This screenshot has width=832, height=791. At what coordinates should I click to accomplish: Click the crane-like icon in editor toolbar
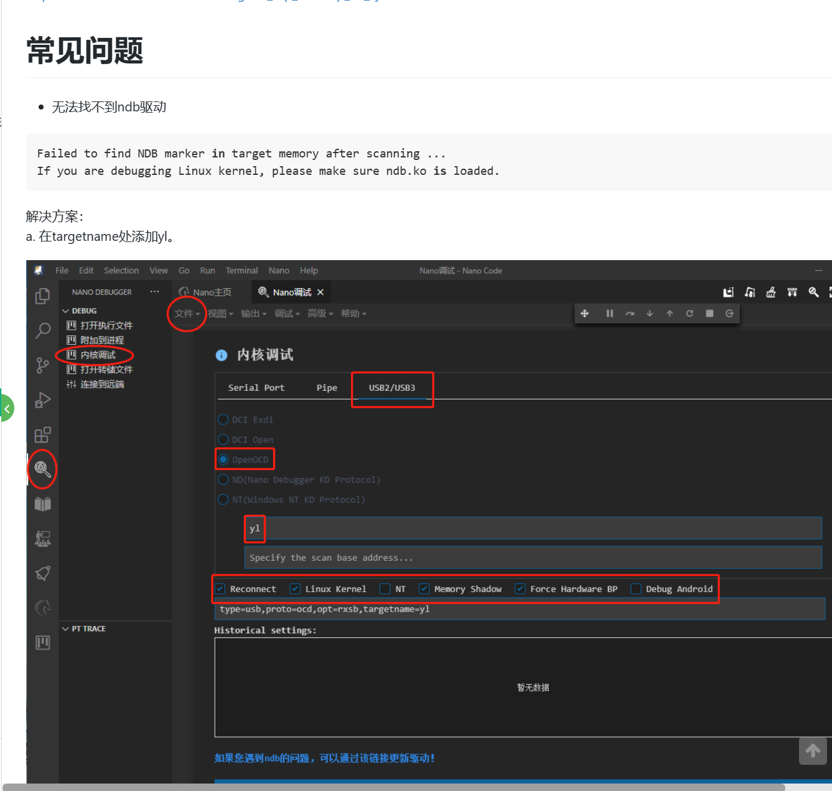(750, 293)
